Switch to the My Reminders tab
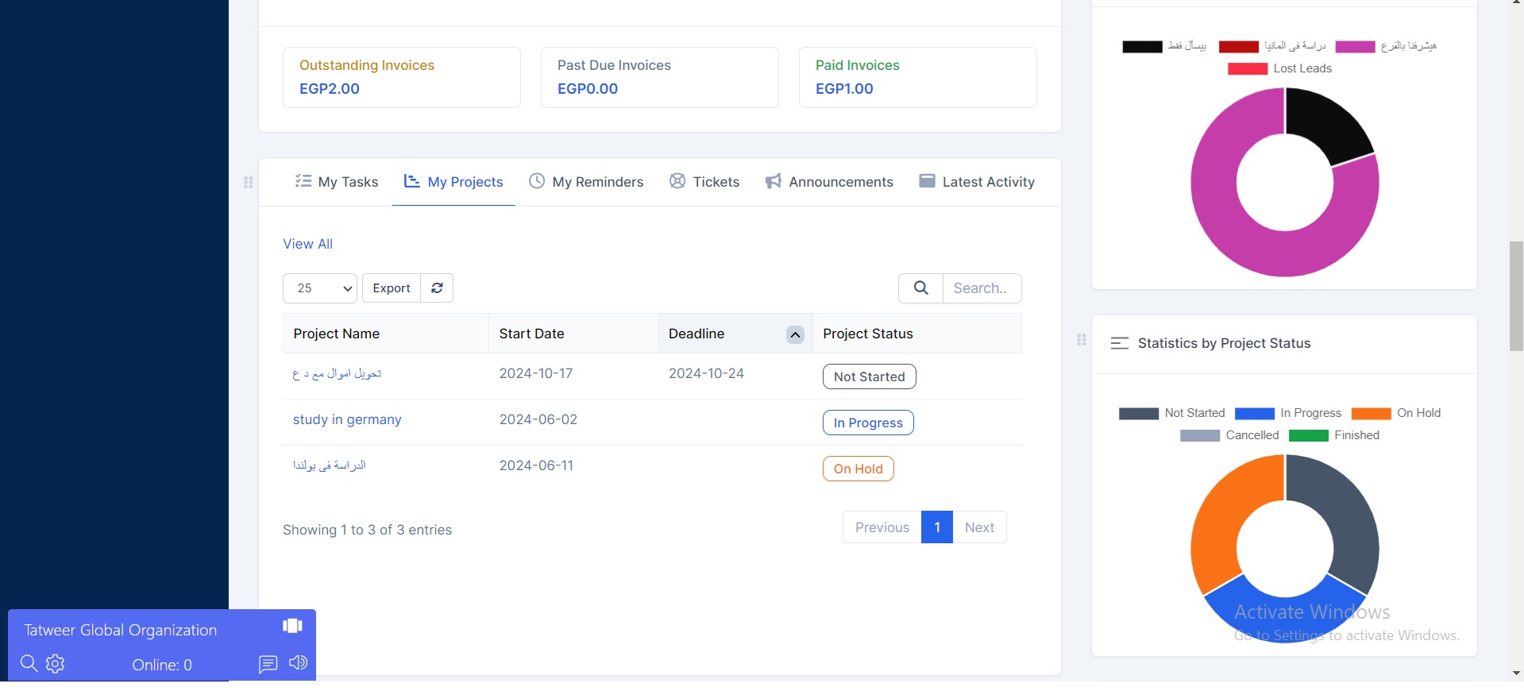This screenshot has height=691, width=1524. (586, 182)
